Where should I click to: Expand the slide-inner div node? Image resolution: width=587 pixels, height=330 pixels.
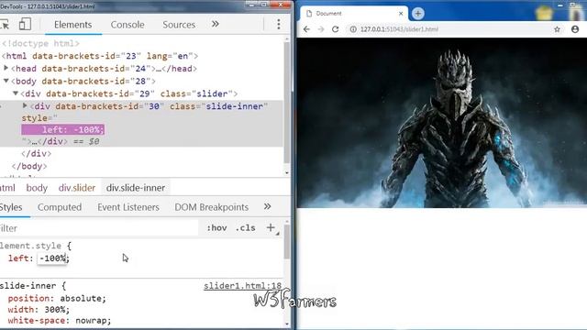[25, 106]
